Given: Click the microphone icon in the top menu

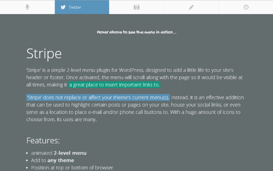Looking at the screenshot, I should (x=27, y=7).
